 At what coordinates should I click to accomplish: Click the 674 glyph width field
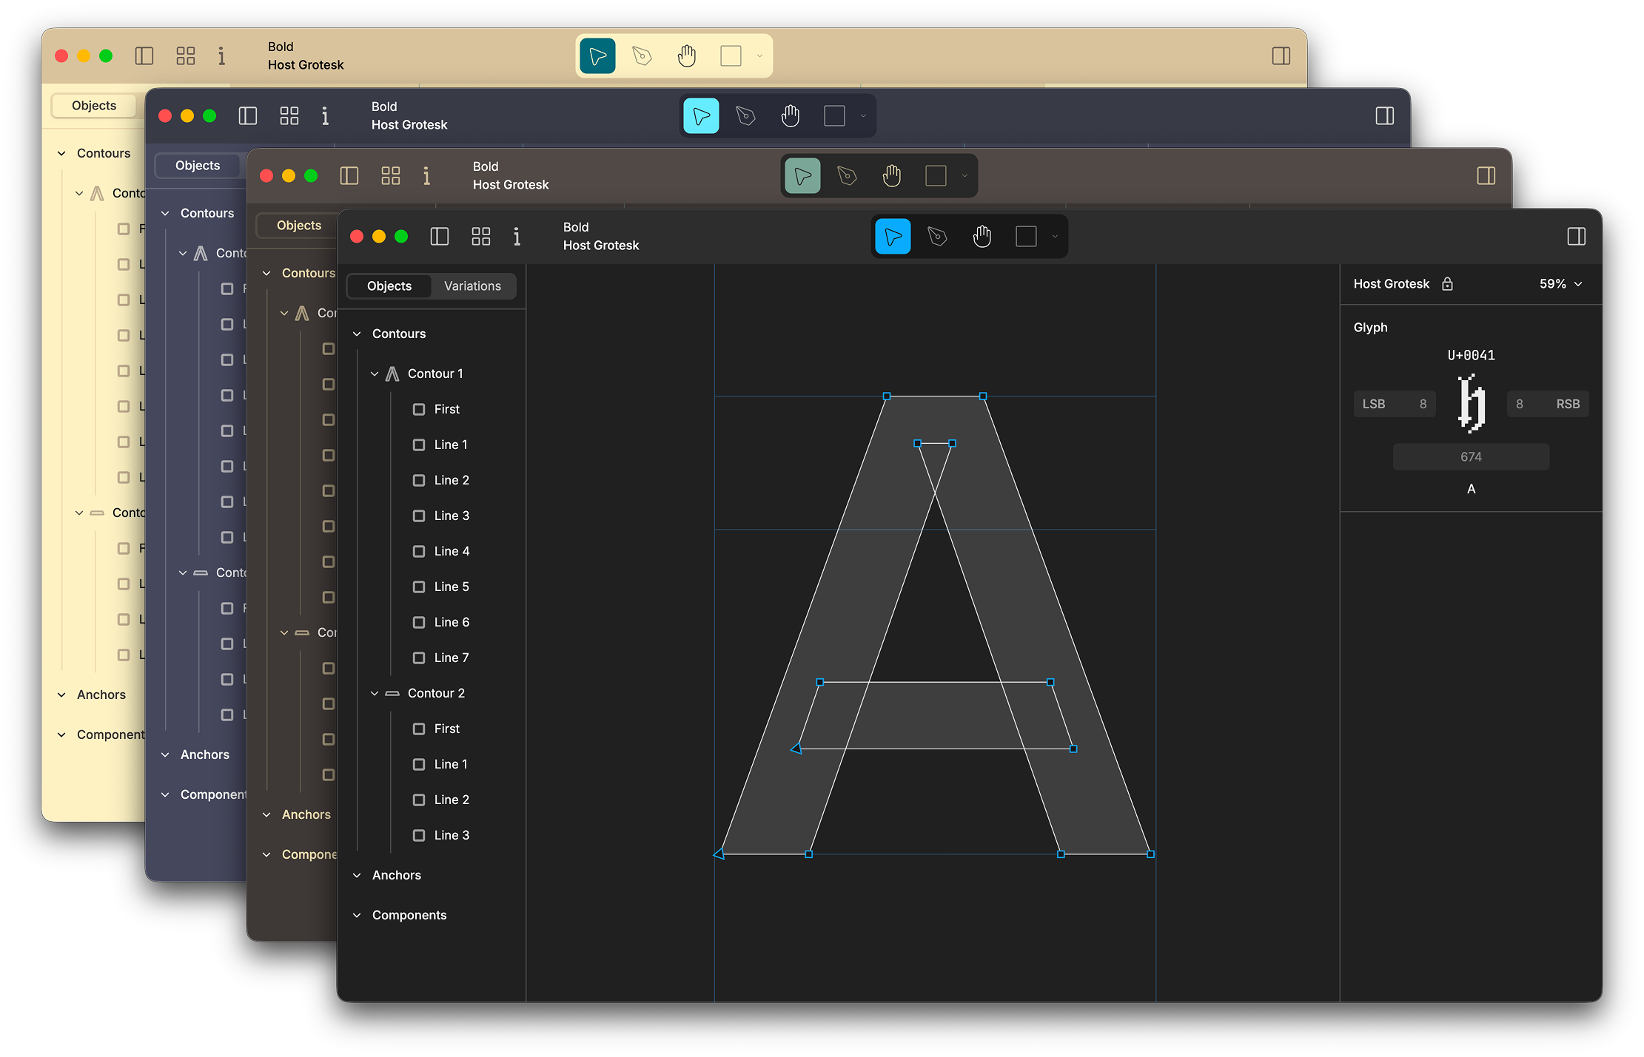[1471, 457]
